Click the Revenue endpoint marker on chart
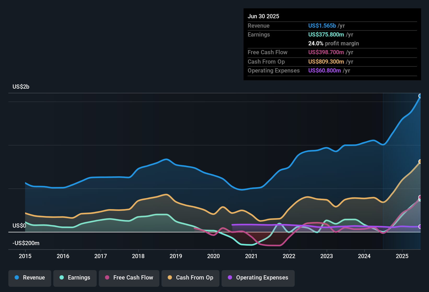The width and height of the screenshot is (429, 292). pyautogui.click(x=420, y=96)
